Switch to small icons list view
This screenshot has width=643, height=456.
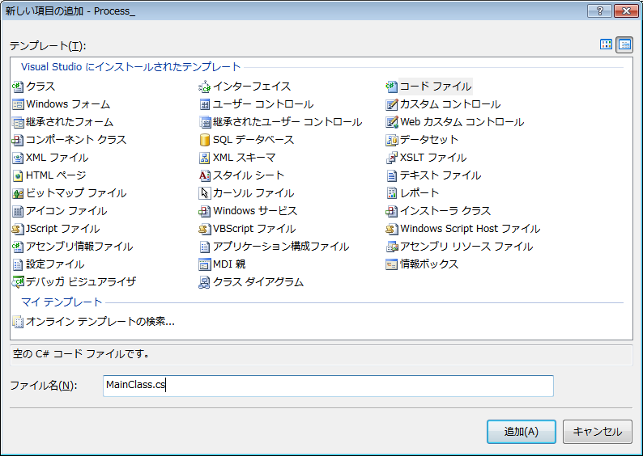[624, 44]
